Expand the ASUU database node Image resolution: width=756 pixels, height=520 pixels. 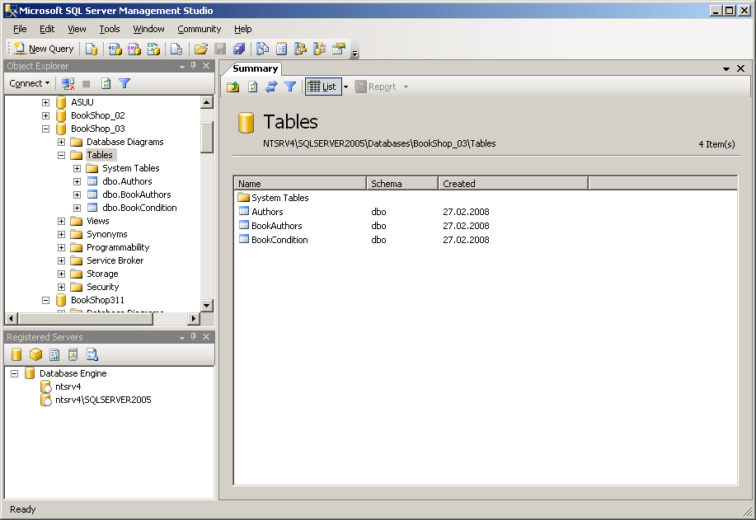pos(46,102)
